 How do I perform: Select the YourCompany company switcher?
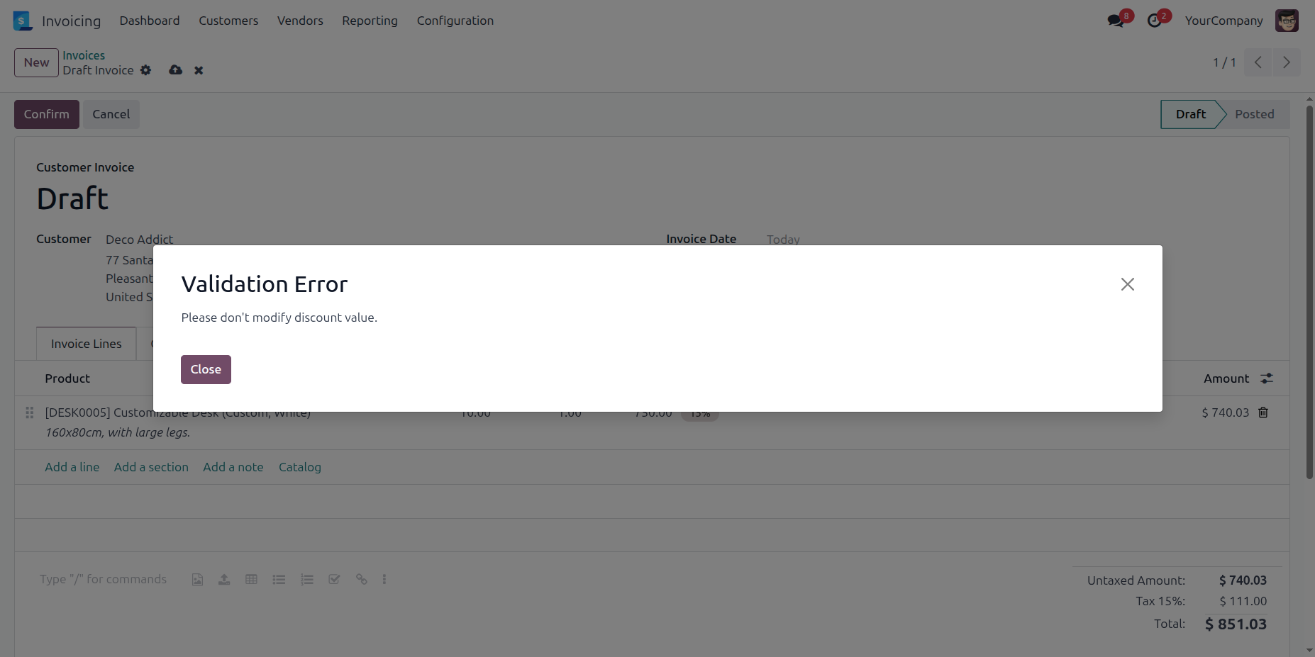coord(1224,21)
